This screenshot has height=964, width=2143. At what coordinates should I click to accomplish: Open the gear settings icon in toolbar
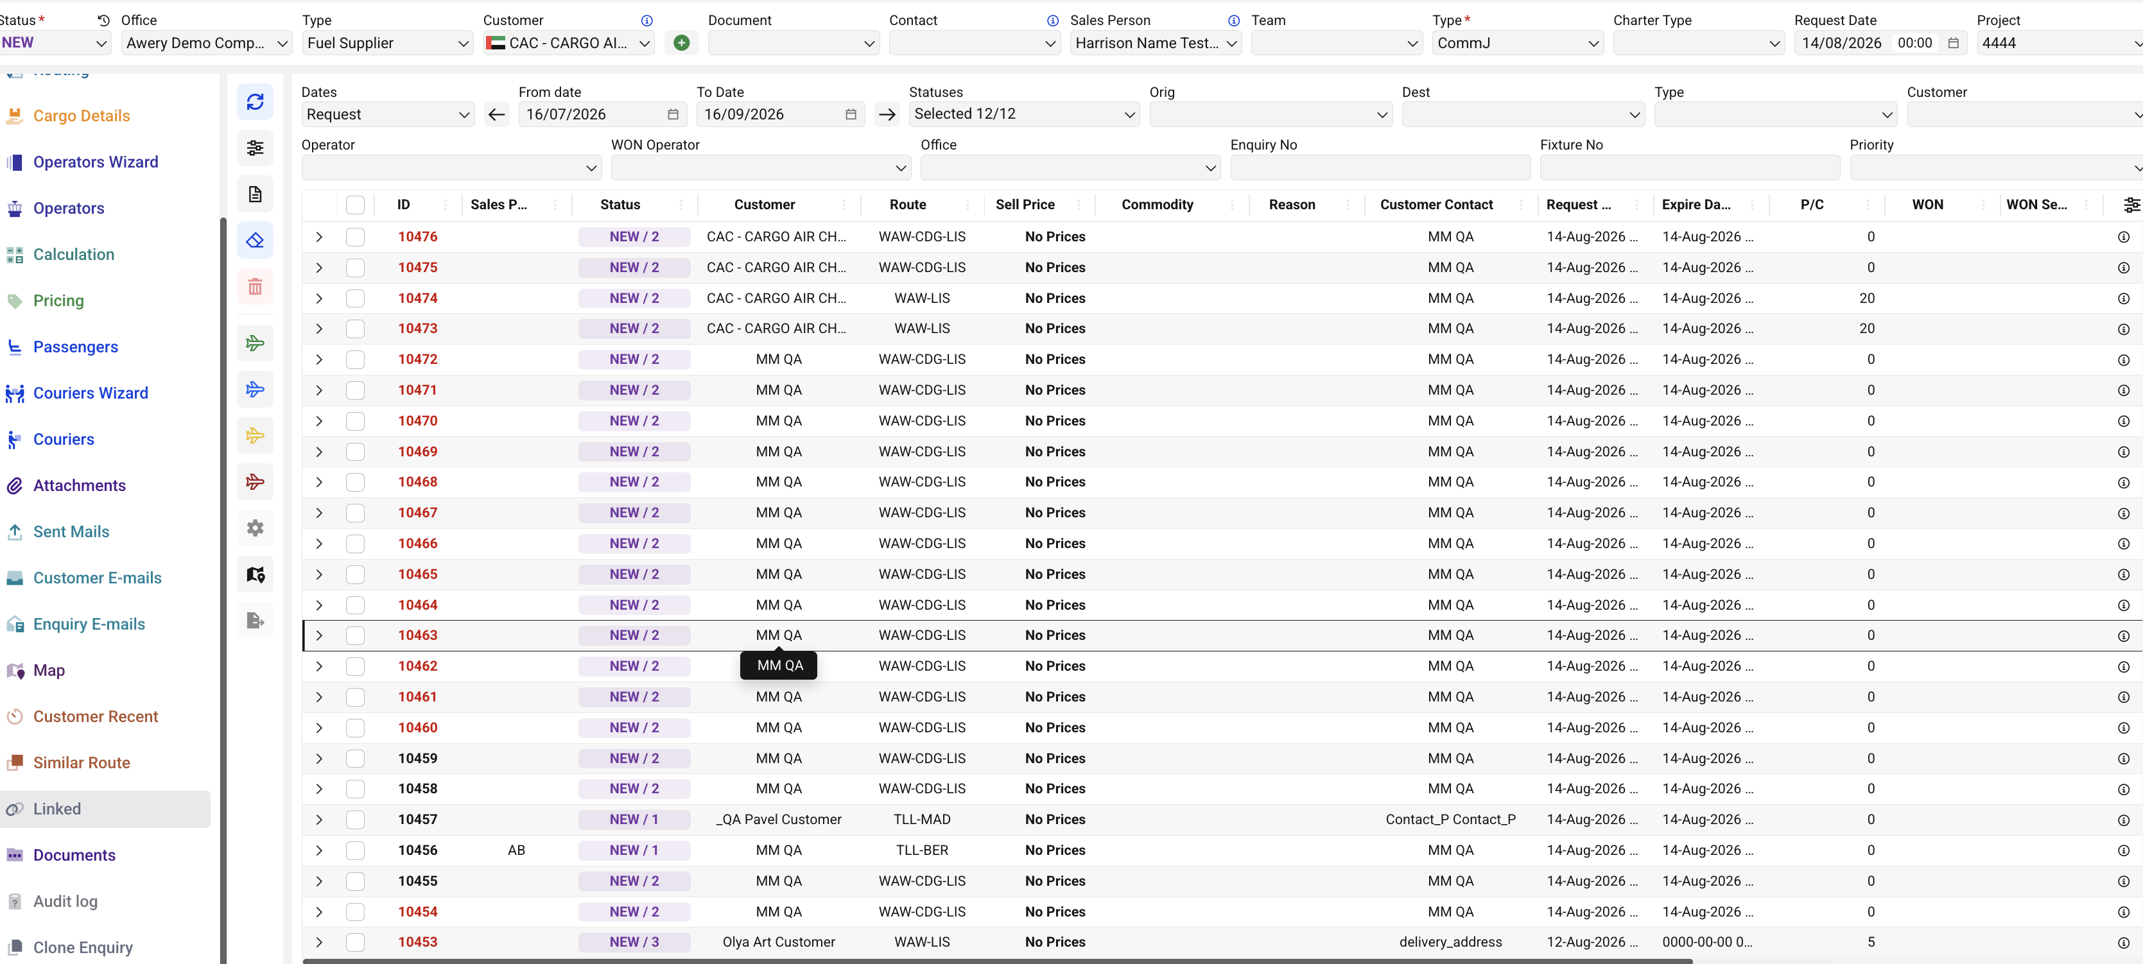click(x=255, y=528)
